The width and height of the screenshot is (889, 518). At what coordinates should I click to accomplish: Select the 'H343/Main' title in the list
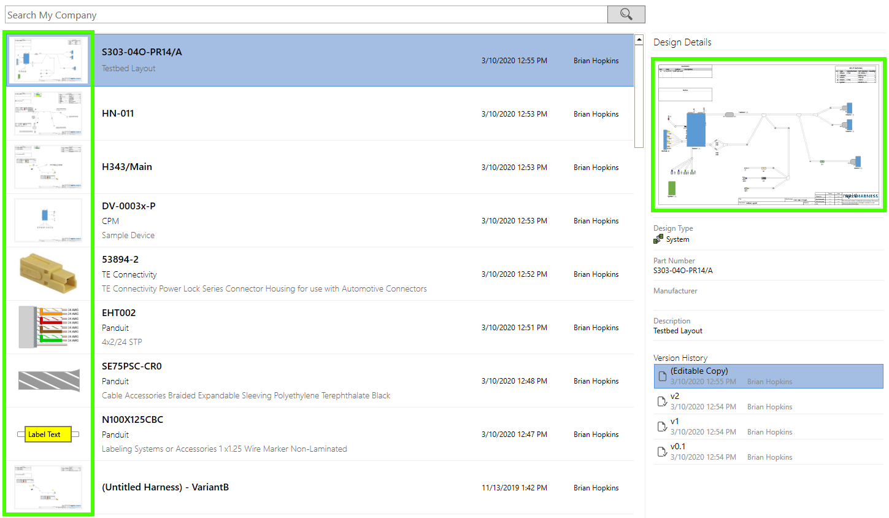[x=127, y=167]
